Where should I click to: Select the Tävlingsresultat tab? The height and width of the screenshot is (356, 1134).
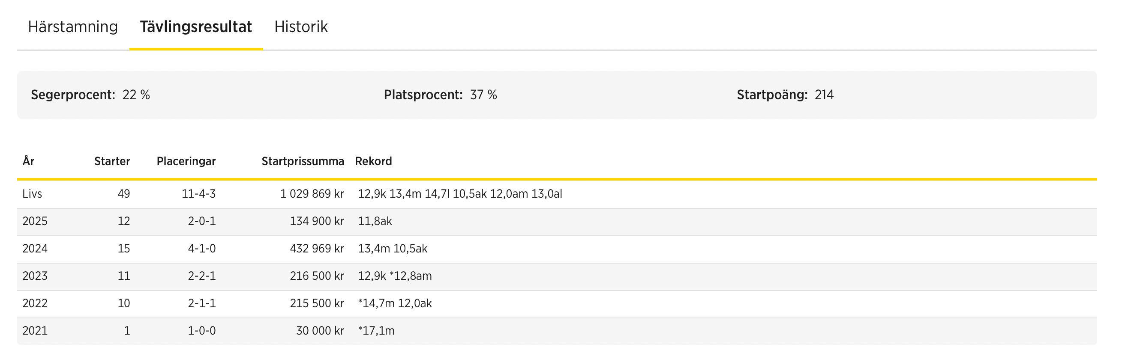(x=196, y=27)
